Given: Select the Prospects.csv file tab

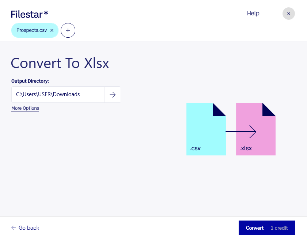Looking at the screenshot, I should click(32, 30).
